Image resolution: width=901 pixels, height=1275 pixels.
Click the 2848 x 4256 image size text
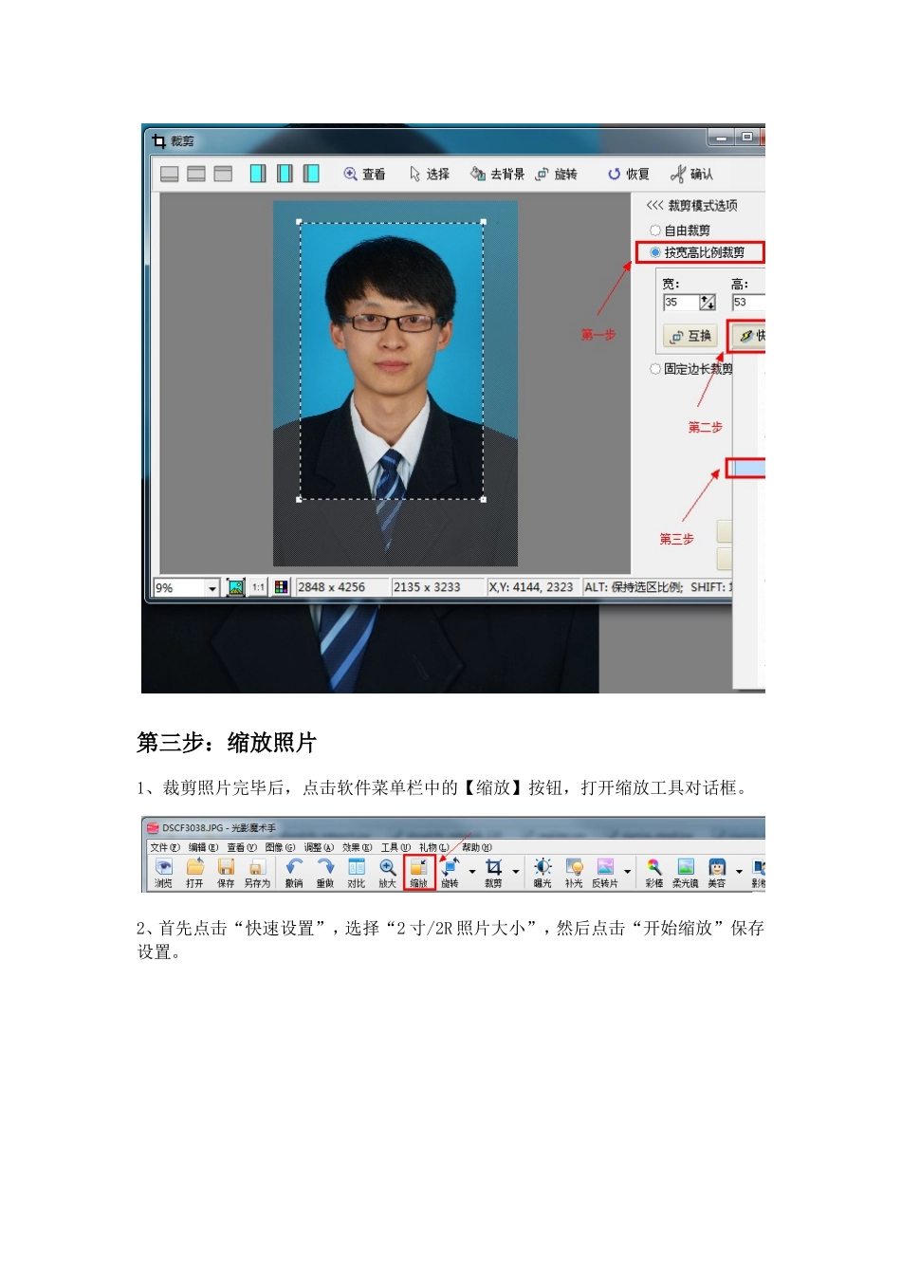point(331,587)
